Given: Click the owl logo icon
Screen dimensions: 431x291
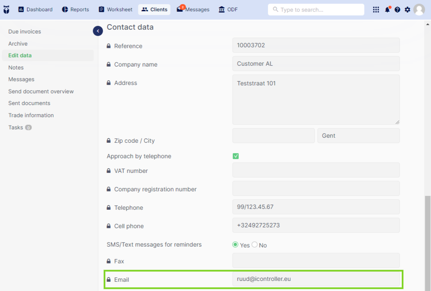Looking at the screenshot, I should [6, 10].
